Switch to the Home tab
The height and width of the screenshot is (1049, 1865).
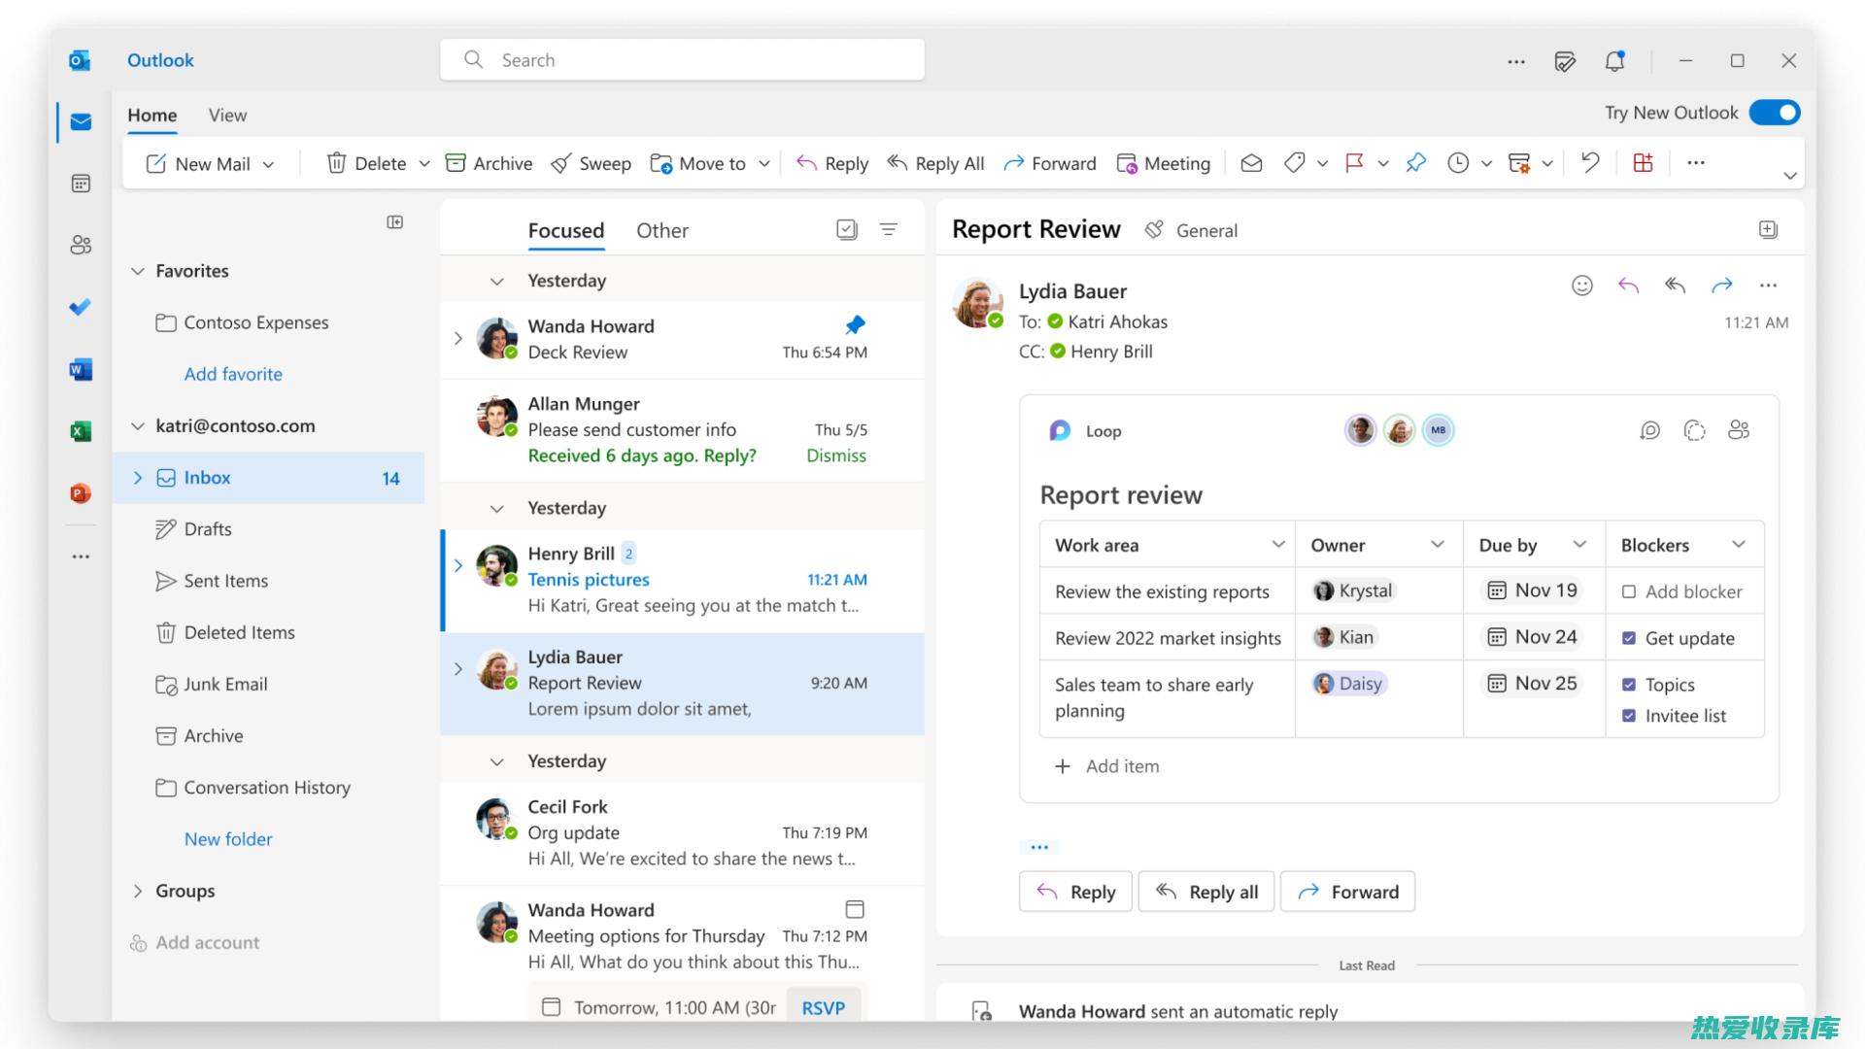[153, 116]
